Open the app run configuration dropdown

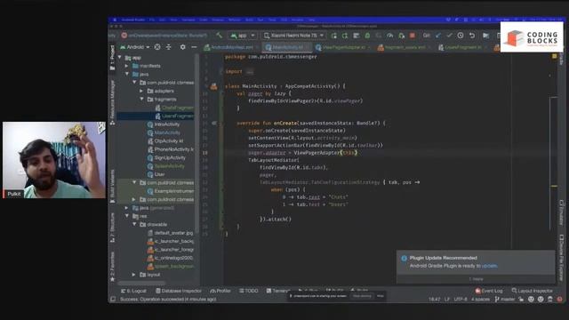pos(243,36)
